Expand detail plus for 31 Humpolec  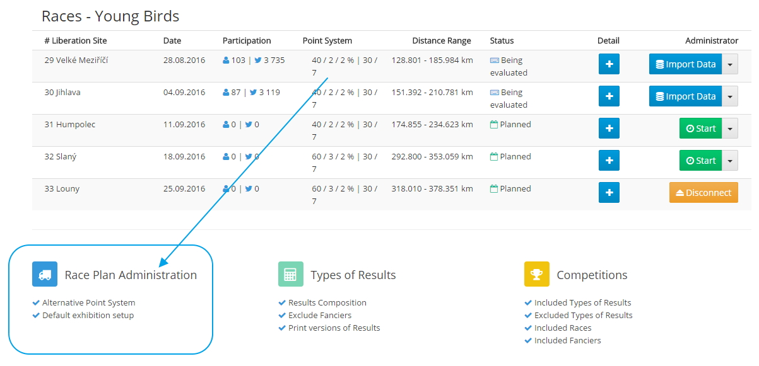pyautogui.click(x=609, y=129)
